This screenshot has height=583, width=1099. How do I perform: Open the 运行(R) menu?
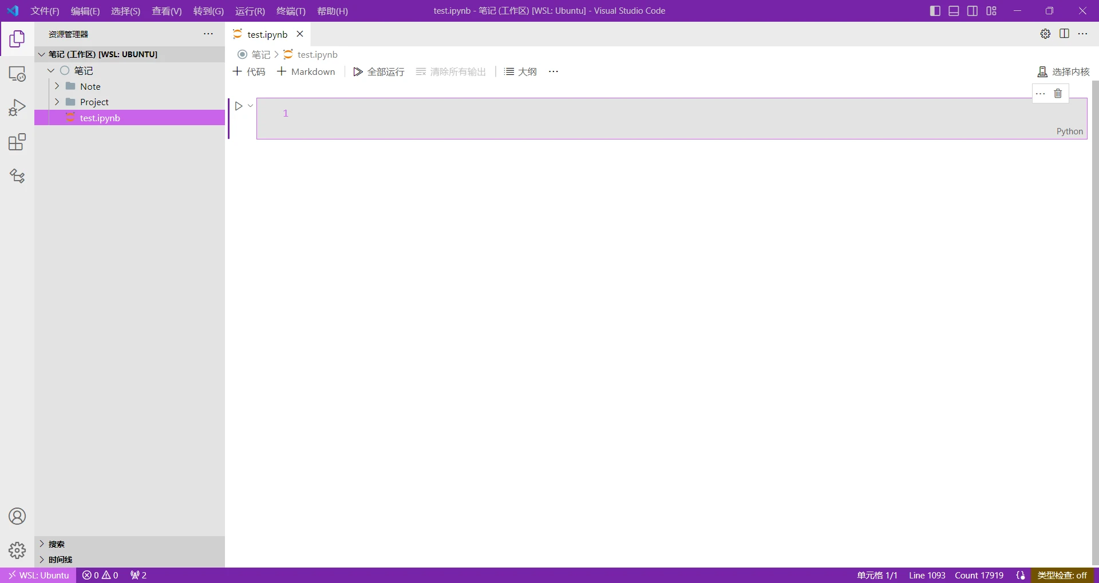250,11
